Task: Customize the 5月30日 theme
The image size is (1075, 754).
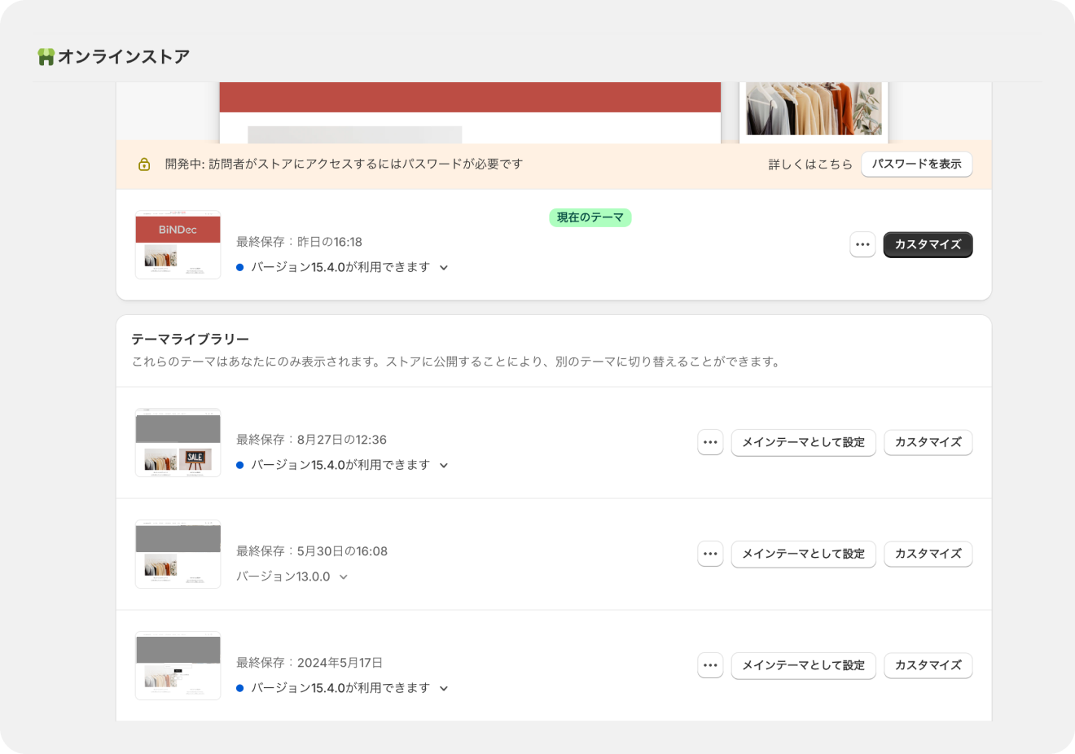Action: click(x=928, y=554)
